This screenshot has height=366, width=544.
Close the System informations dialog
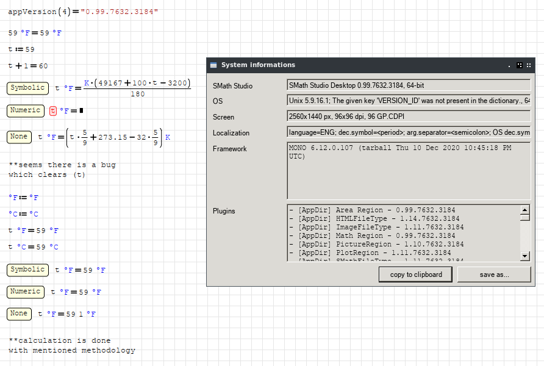click(x=529, y=65)
